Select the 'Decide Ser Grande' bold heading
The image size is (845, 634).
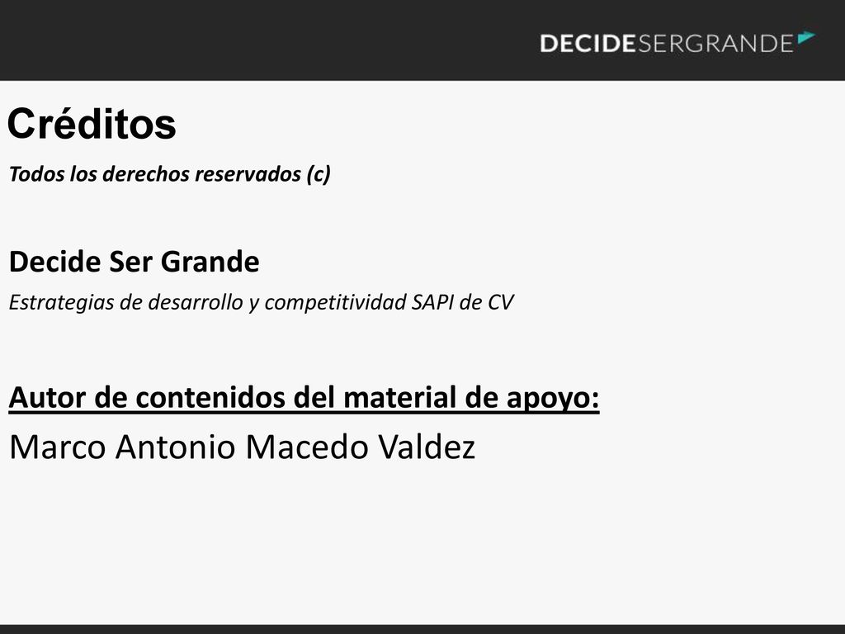point(135,262)
